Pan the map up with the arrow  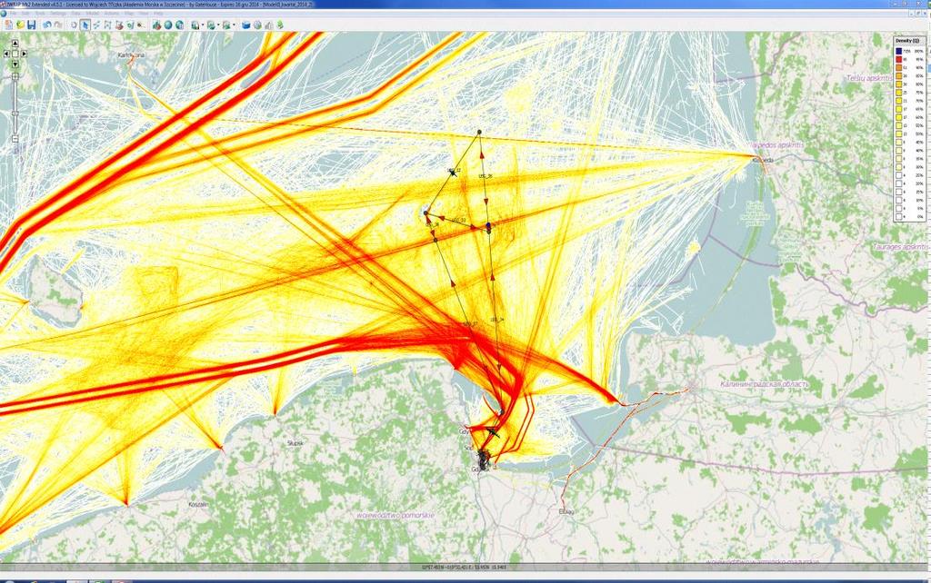[15, 44]
